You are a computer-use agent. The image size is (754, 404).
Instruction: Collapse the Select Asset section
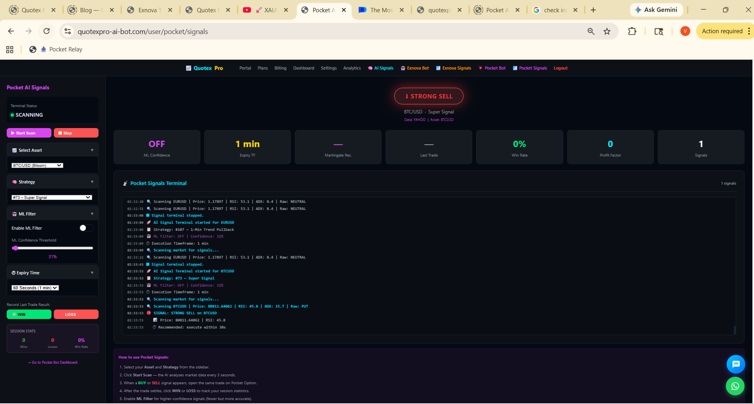pyautogui.click(x=53, y=150)
